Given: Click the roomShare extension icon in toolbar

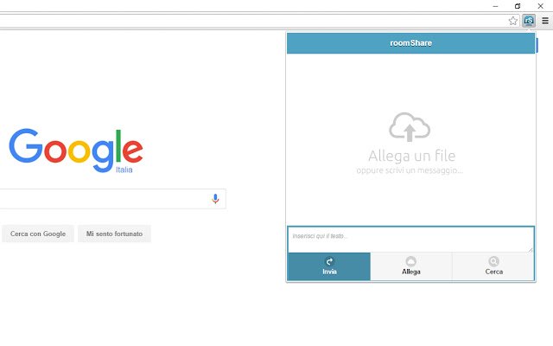Looking at the screenshot, I should point(529,21).
